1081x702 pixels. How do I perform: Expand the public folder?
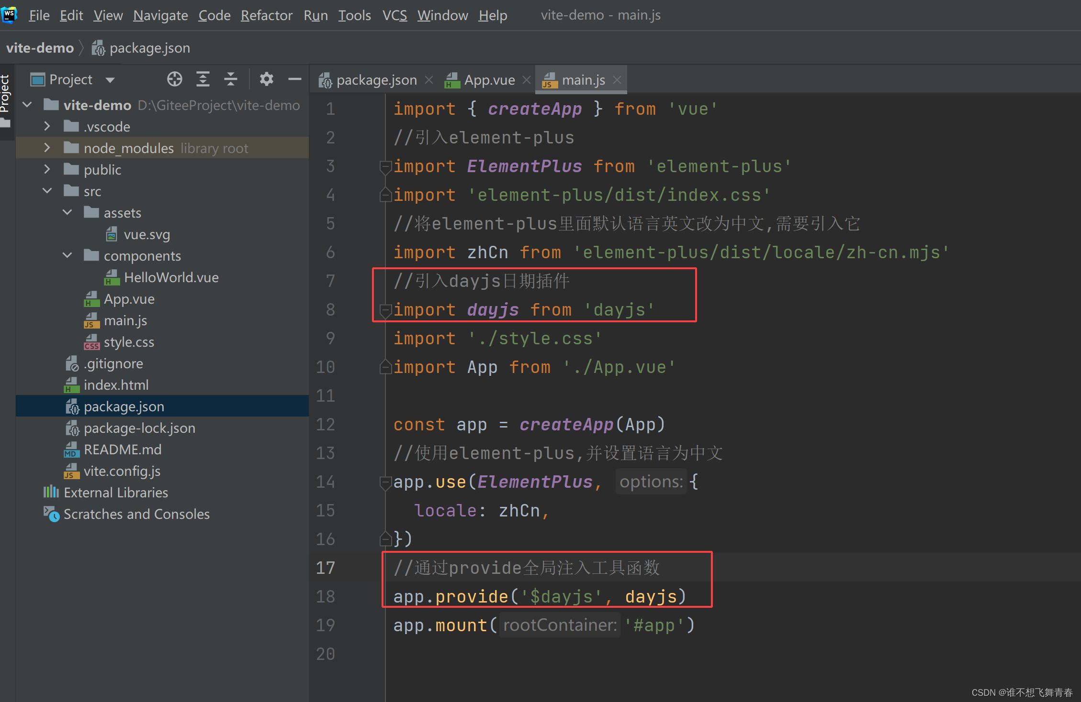pos(47,169)
